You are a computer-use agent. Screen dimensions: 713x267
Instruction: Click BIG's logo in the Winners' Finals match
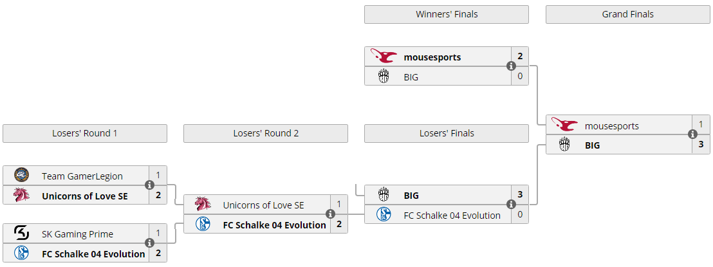click(x=384, y=77)
